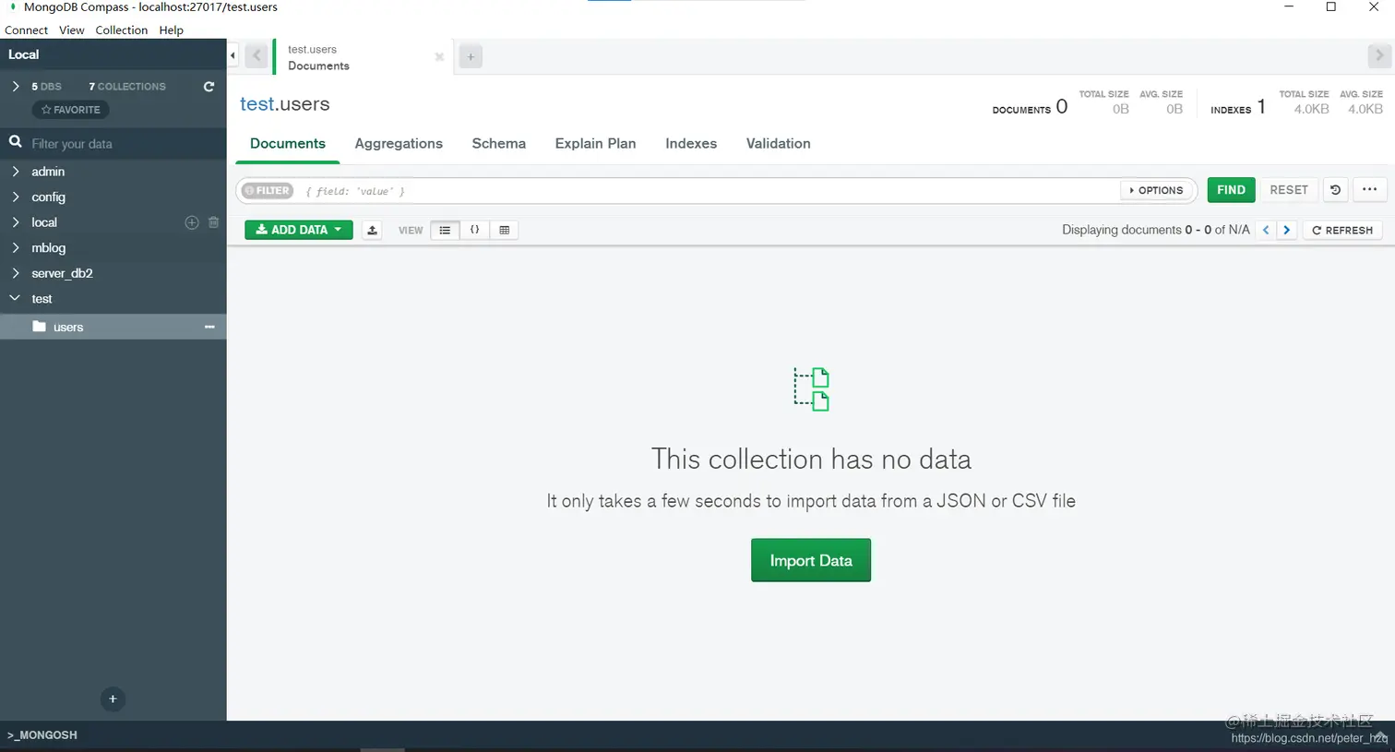Screen dimensions: 1395x752
Task: Focus the Filter your data box
Action: [x=125, y=144]
